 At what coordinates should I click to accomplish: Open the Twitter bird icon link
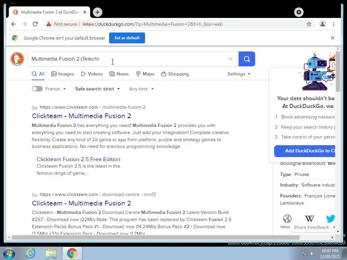[x=330, y=219]
